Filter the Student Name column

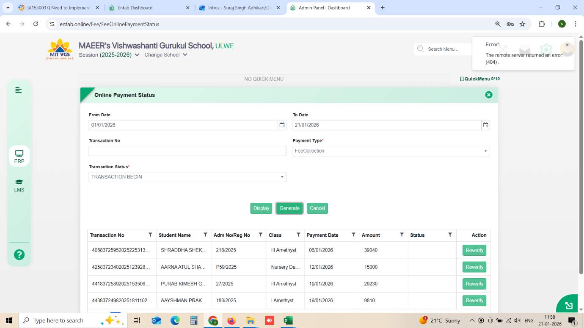[x=205, y=235]
